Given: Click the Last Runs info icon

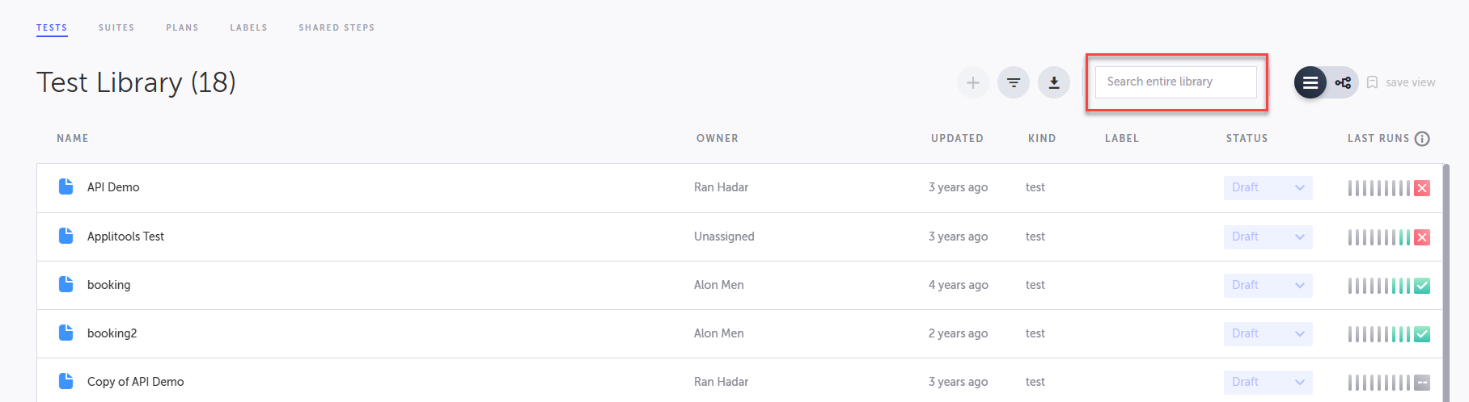Looking at the screenshot, I should click(x=1422, y=139).
